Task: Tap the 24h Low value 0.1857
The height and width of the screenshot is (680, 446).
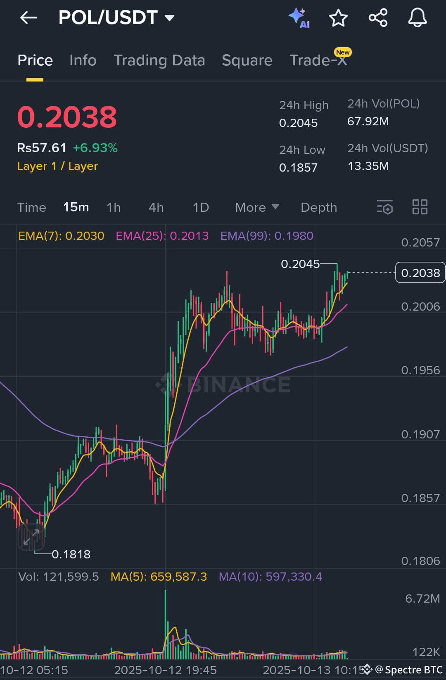Action: [x=298, y=168]
